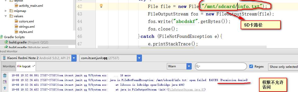298x92 pixels.
Task: Click the Gradle Scripts gradle icon
Action: [2, 37]
